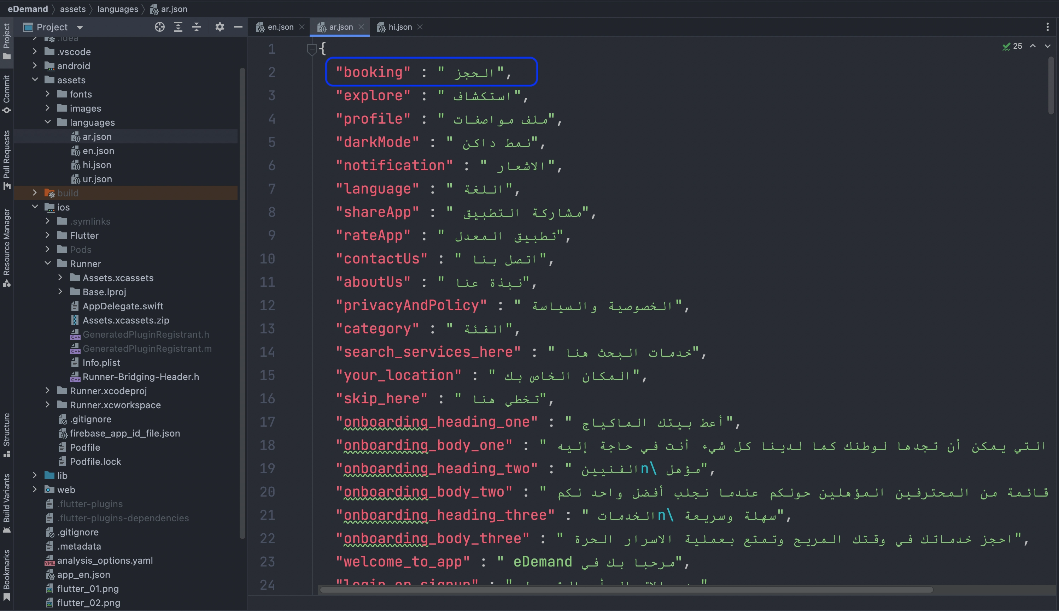Click the Expand All icon in Project panel

178,27
